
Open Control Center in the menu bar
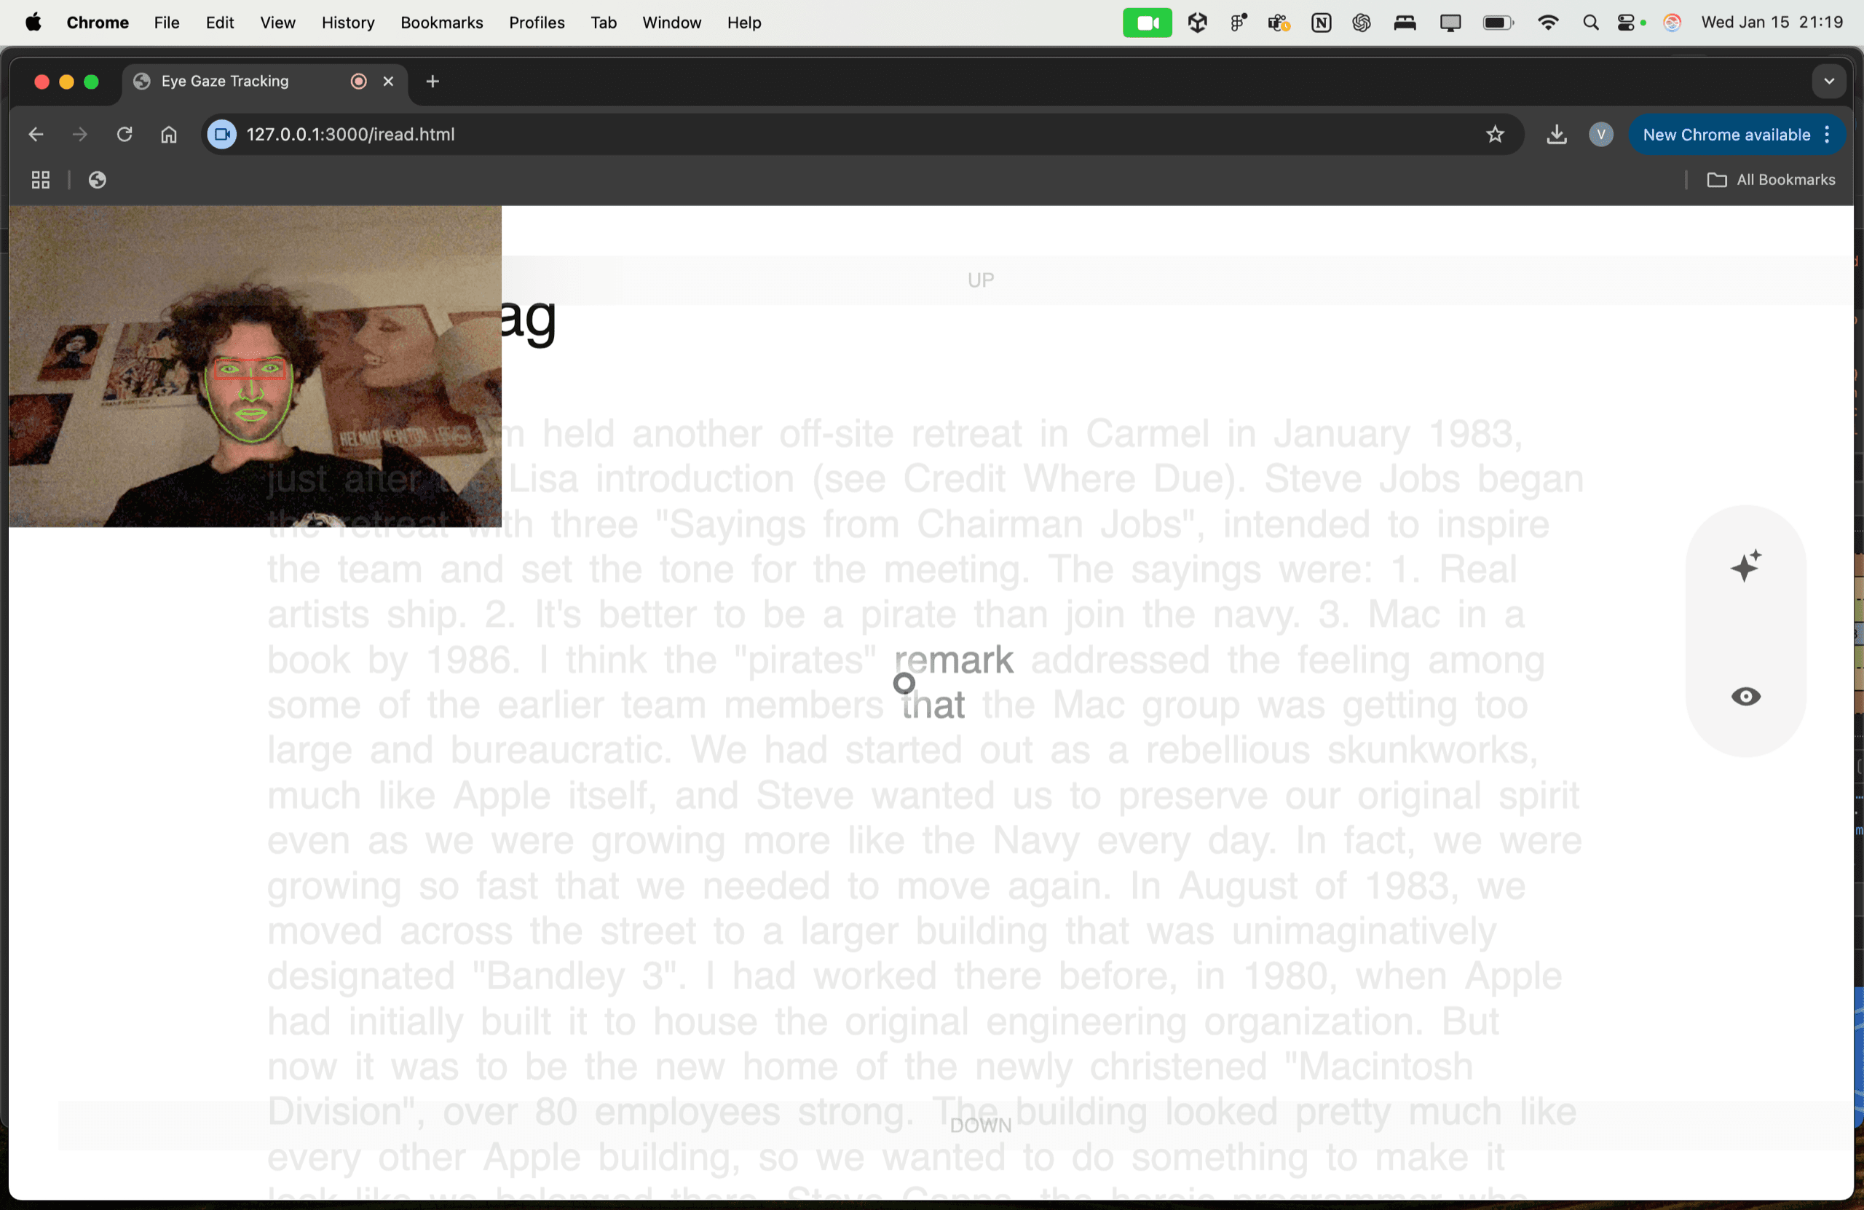point(1627,23)
